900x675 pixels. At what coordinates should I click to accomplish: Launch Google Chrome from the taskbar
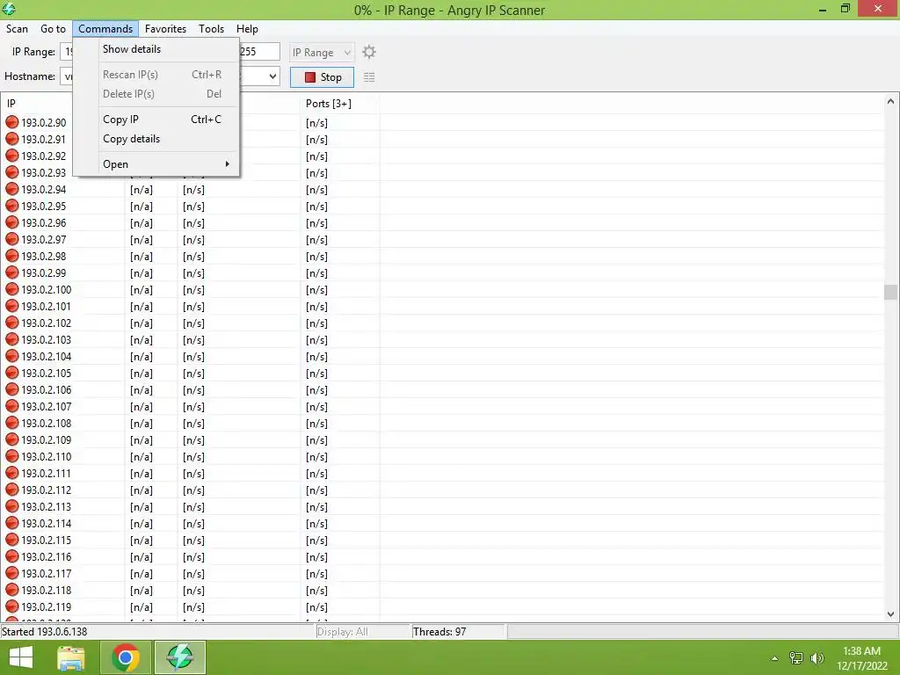point(126,657)
